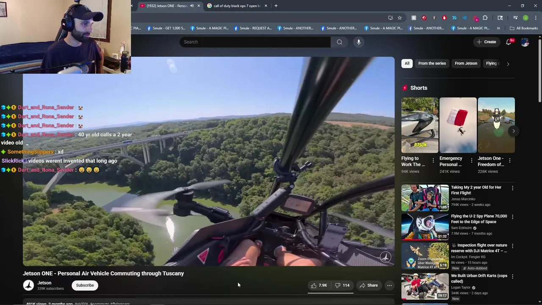Open more actions menu beside Share

click(x=389, y=286)
